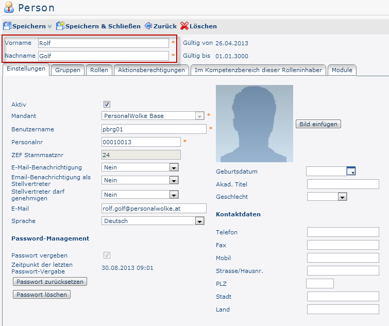The width and height of the screenshot is (389, 326).
Task: Click the Gültig bis date 01.01.3000
Action: [x=232, y=56]
